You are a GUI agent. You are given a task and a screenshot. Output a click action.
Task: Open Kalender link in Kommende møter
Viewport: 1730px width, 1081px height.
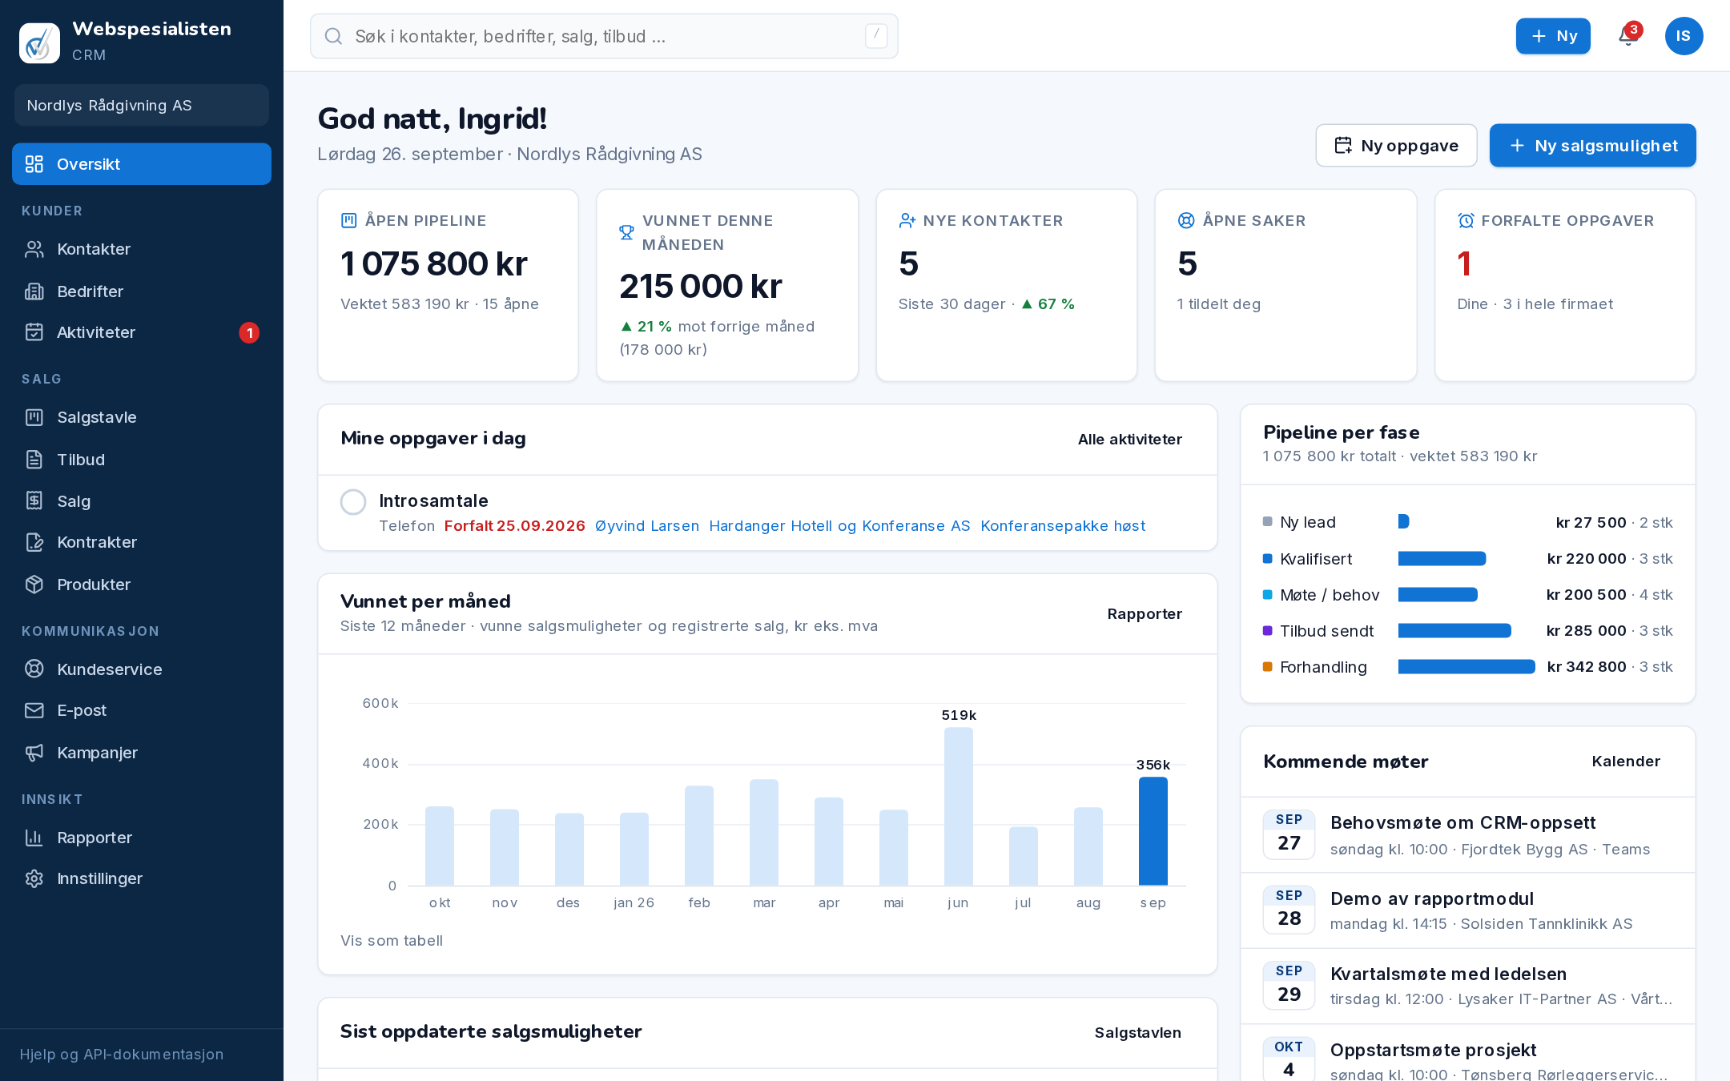[x=1626, y=762]
